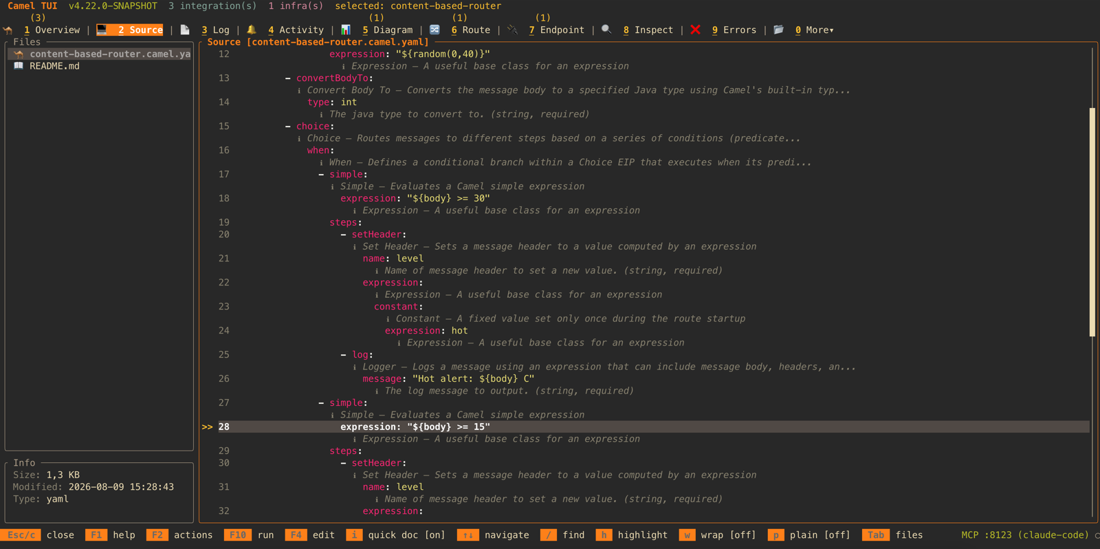Click the Size value '1,3 KB' in Info
Viewport: 1100px width, 549px height.
coord(63,475)
